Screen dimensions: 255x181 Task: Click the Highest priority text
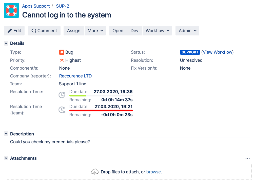click(x=73, y=60)
